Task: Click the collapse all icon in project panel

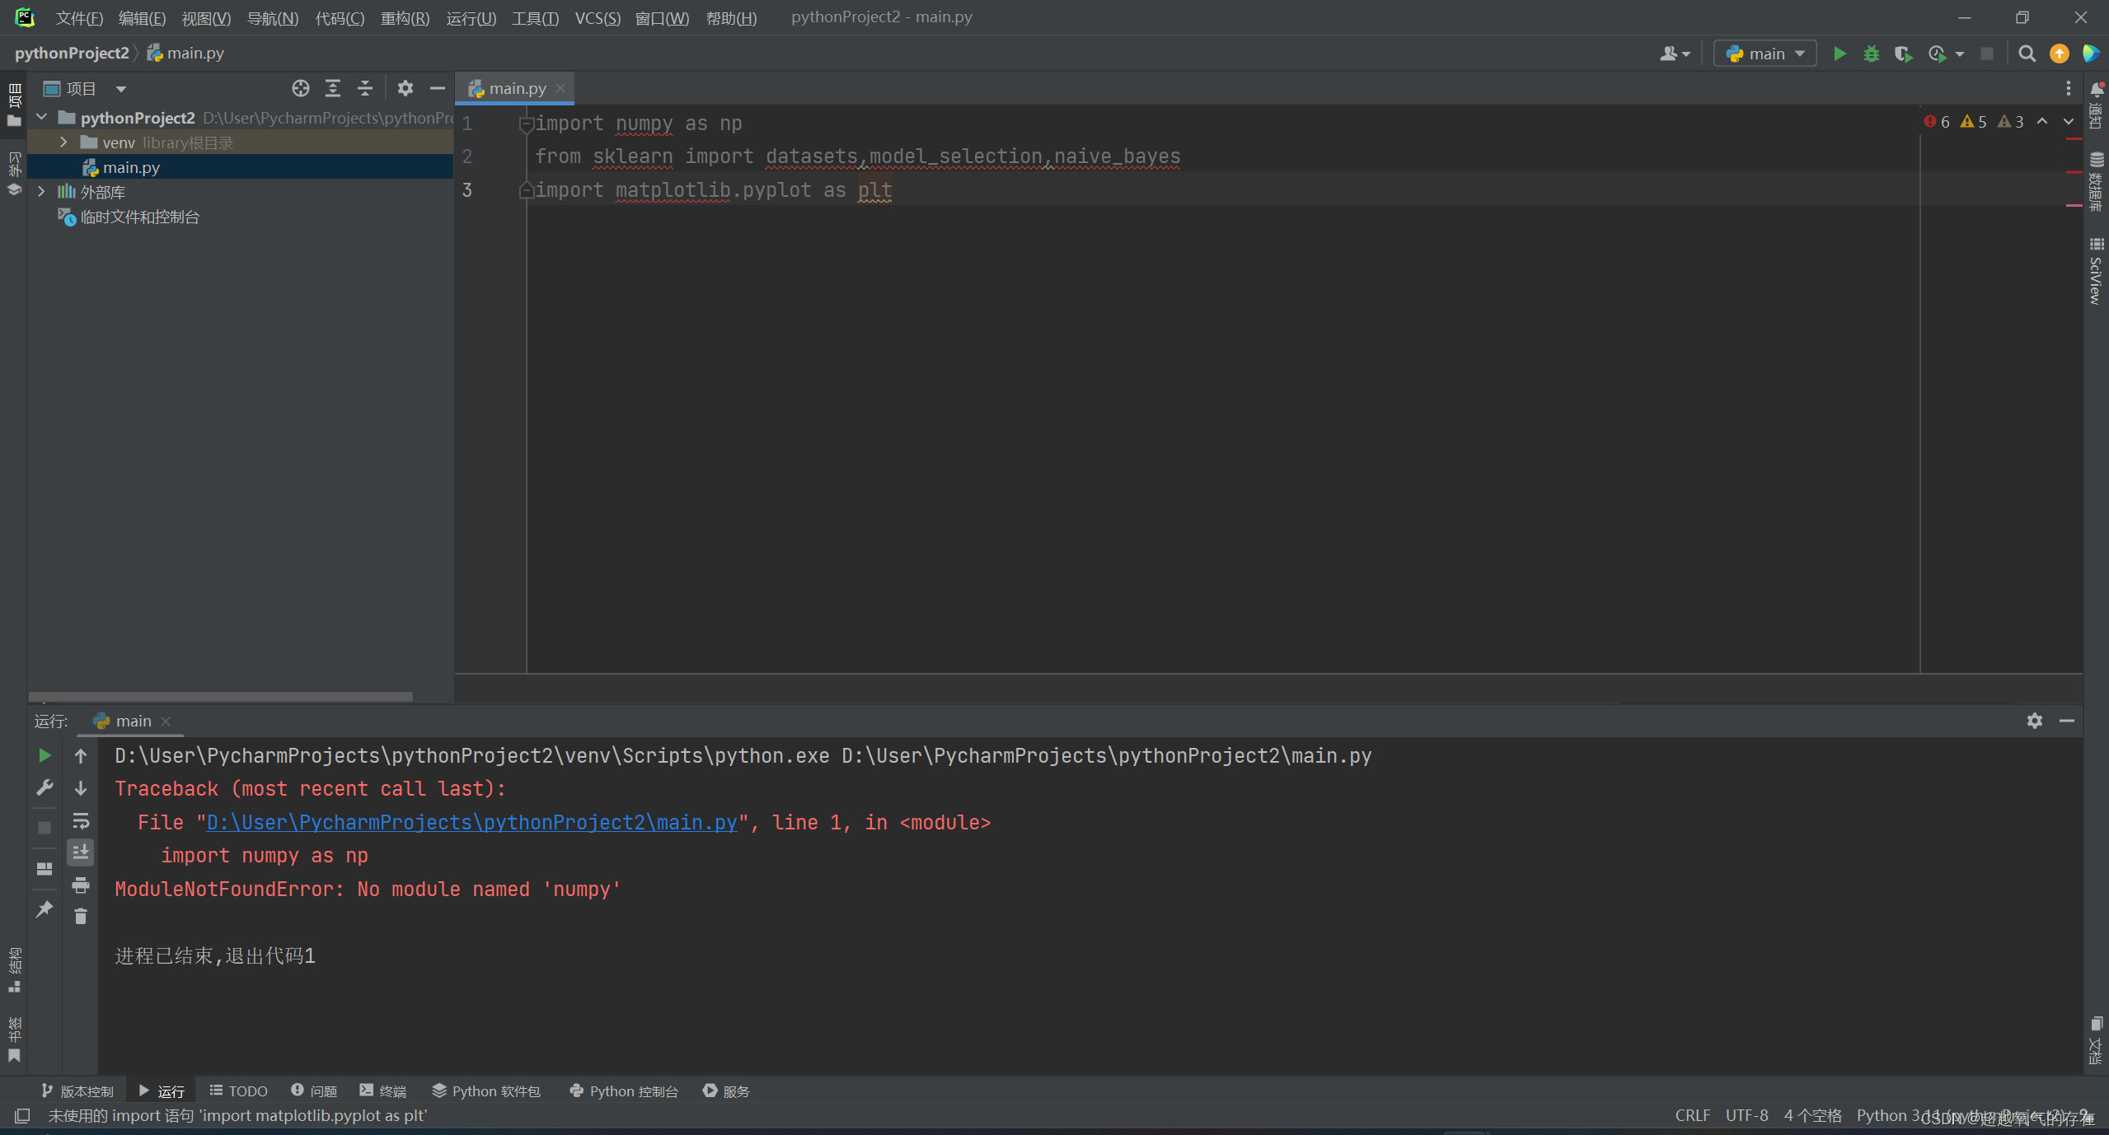Action: (365, 88)
